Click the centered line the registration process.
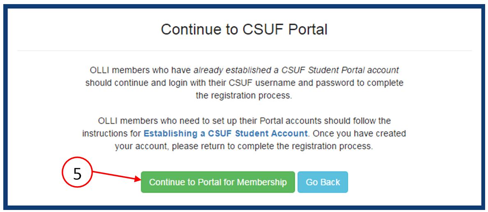 point(244,95)
